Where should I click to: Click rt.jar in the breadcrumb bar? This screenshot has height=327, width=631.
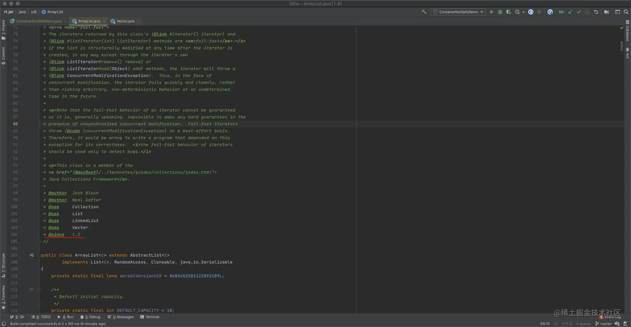[9, 12]
